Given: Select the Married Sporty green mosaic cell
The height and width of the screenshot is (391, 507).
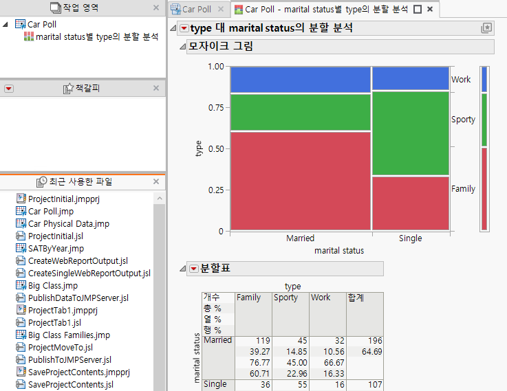Looking at the screenshot, I should pos(301,113).
